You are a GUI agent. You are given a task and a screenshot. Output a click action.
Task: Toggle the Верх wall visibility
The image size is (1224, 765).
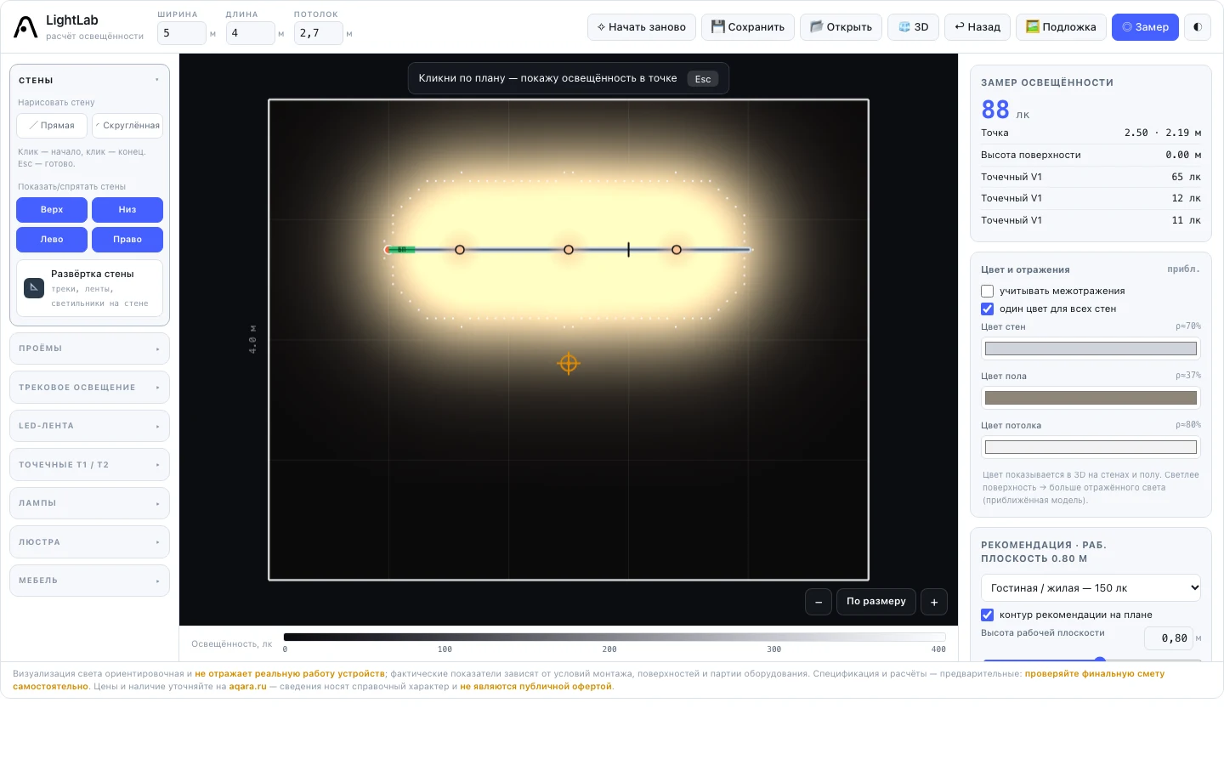(52, 210)
